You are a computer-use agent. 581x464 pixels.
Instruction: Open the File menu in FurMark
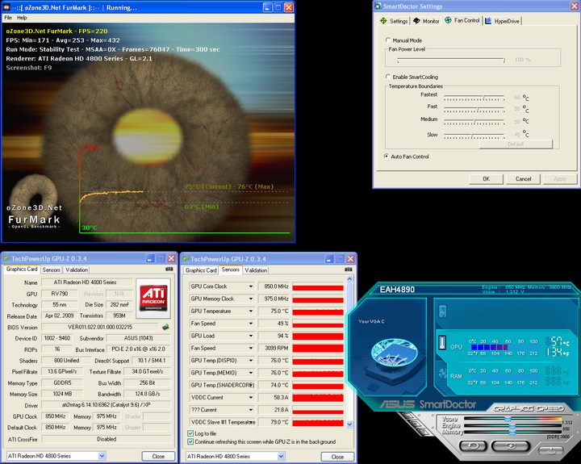click(x=8, y=18)
